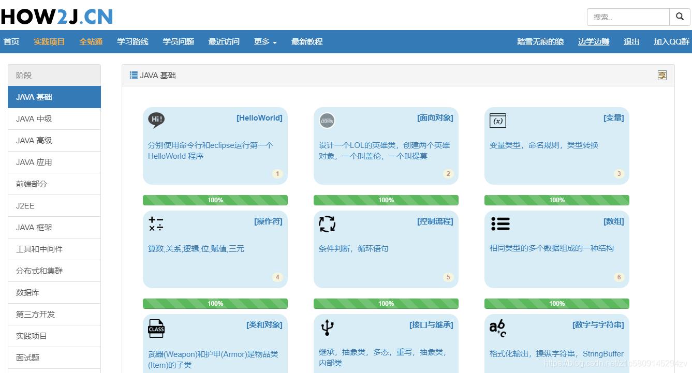Click number badge 6 on 数组 card
The height and width of the screenshot is (373, 692).
pos(619,277)
